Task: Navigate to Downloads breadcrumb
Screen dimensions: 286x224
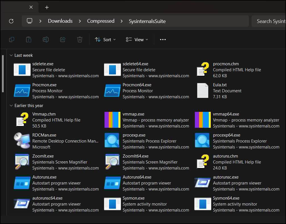Action: (60, 21)
